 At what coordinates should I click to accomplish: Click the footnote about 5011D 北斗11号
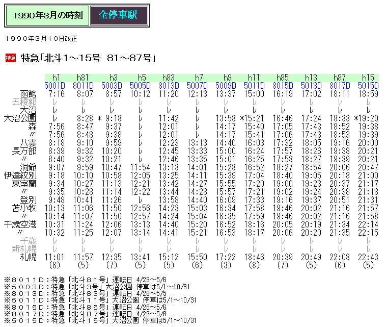[x=100, y=300]
